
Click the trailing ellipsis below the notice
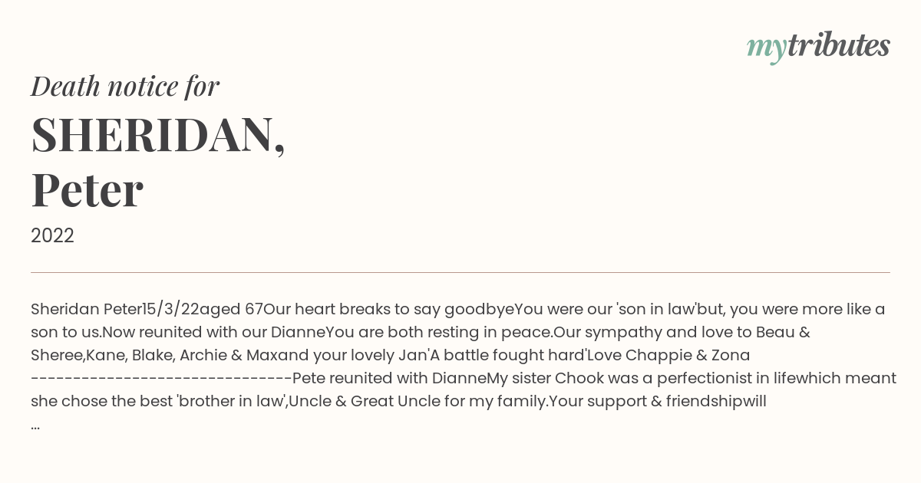35,425
